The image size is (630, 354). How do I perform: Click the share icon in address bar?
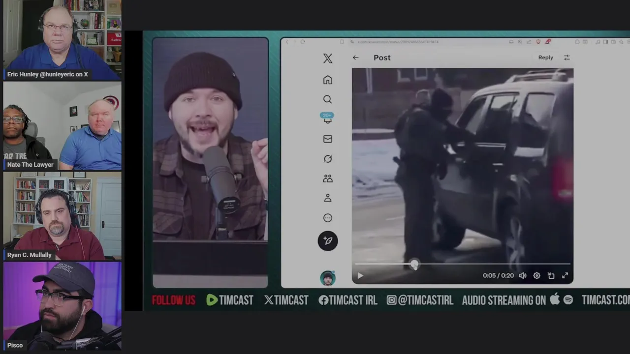pos(529,42)
